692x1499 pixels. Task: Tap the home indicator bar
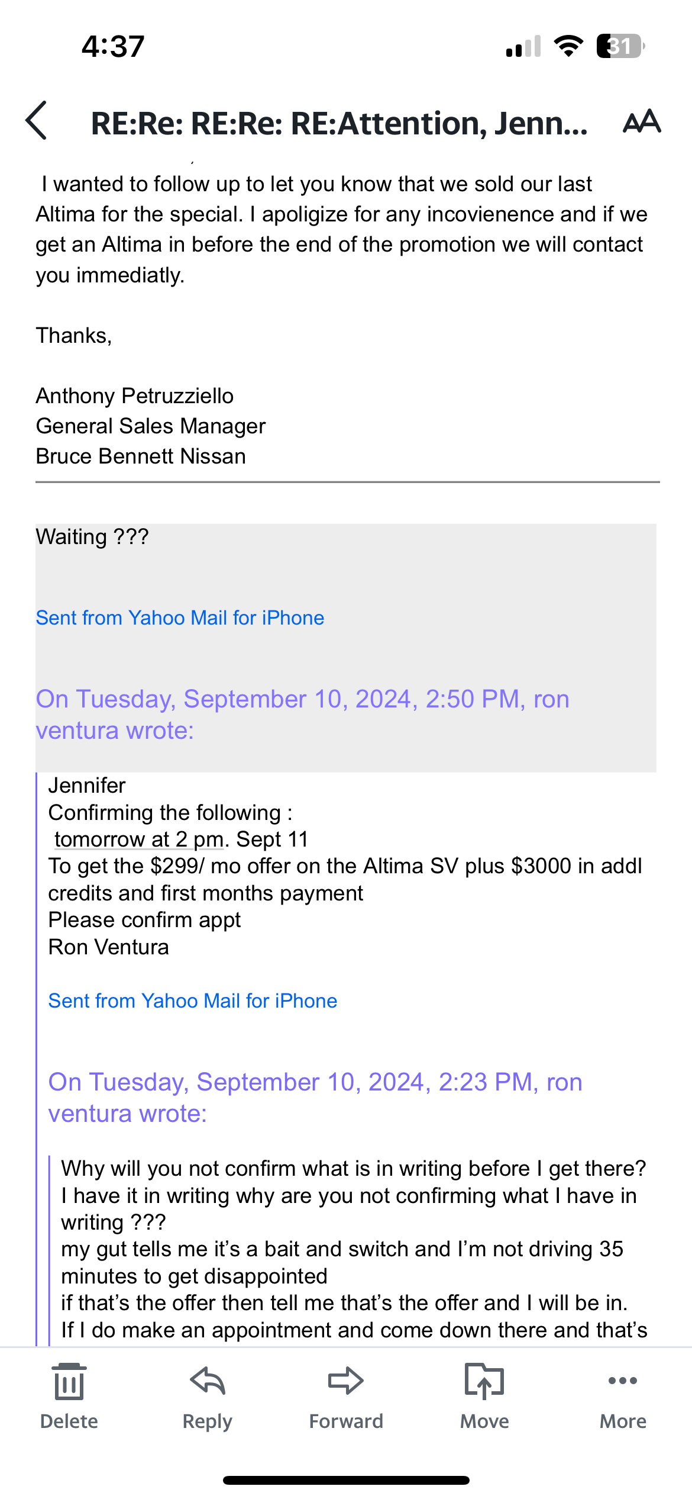346,1480
